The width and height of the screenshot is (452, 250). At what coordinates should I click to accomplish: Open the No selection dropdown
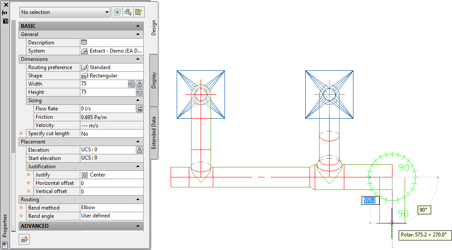(x=65, y=12)
